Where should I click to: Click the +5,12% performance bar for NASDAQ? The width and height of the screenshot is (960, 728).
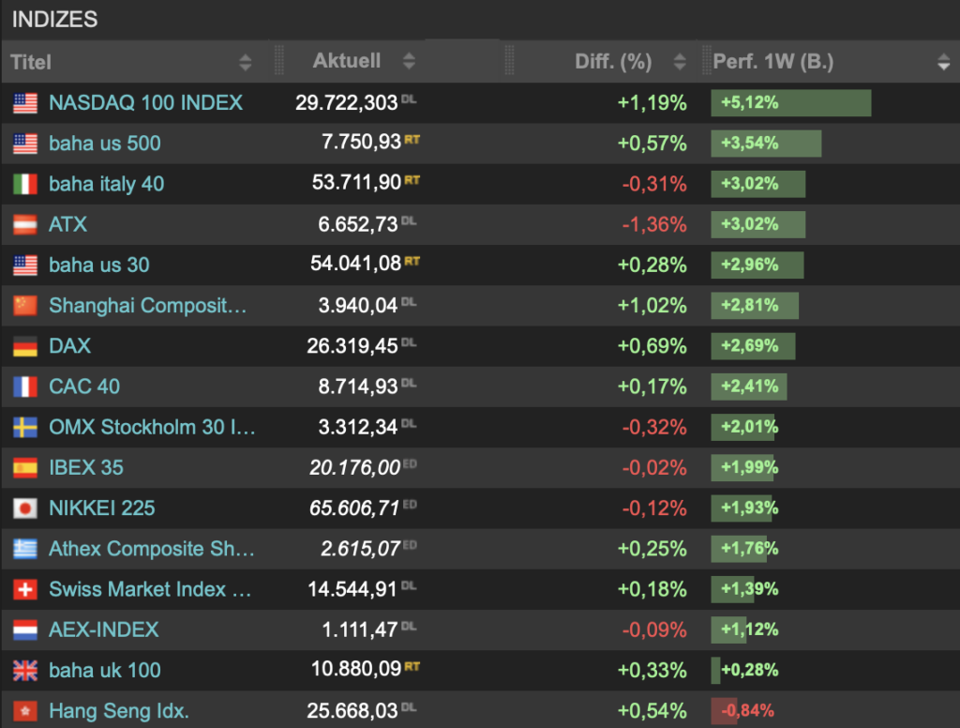(791, 103)
